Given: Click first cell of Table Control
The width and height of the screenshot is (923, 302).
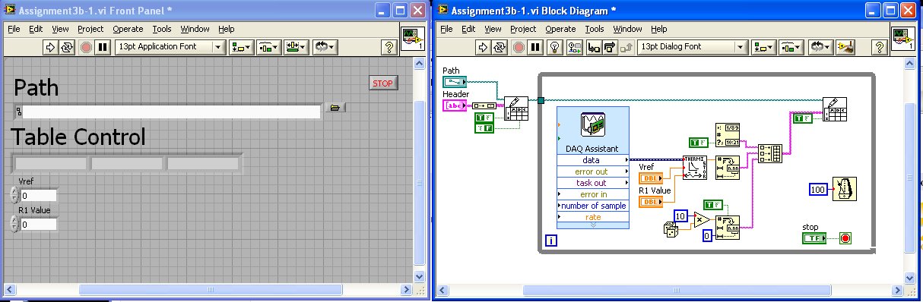Looking at the screenshot, I should (51, 163).
